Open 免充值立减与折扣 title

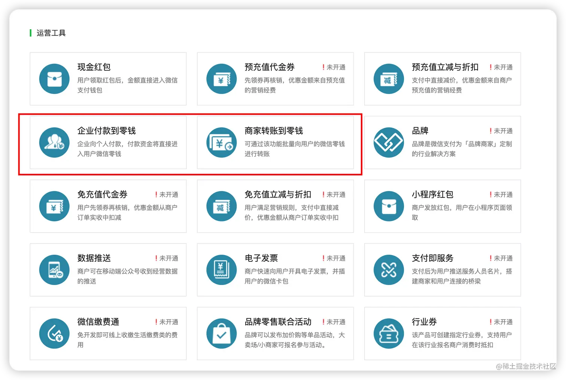point(278,194)
